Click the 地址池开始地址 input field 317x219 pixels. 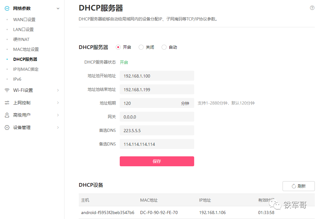pyautogui.click(x=157, y=76)
